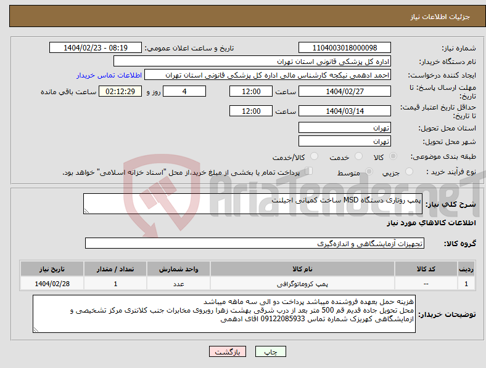Click the response deadline date 1404/02/27
Image resolution: width=486 pixels, height=368 pixels.
344,91
